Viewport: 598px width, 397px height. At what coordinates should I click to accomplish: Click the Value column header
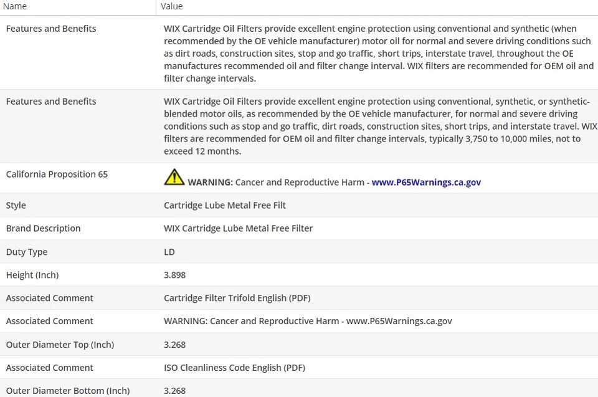171,6
